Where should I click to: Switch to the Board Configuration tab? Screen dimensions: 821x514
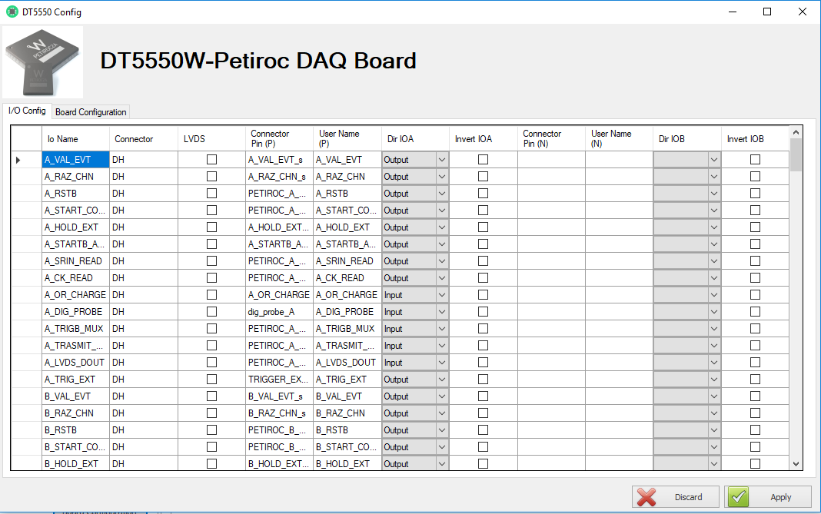(91, 112)
